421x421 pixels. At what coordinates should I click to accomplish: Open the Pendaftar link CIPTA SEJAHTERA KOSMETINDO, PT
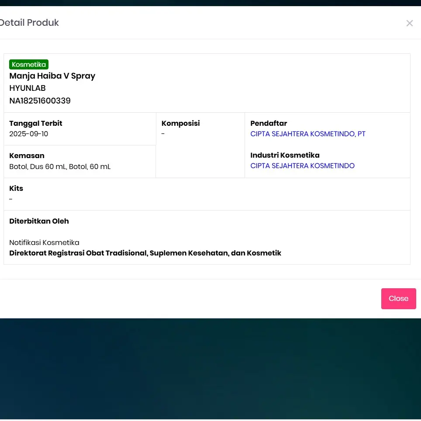pyautogui.click(x=307, y=134)
